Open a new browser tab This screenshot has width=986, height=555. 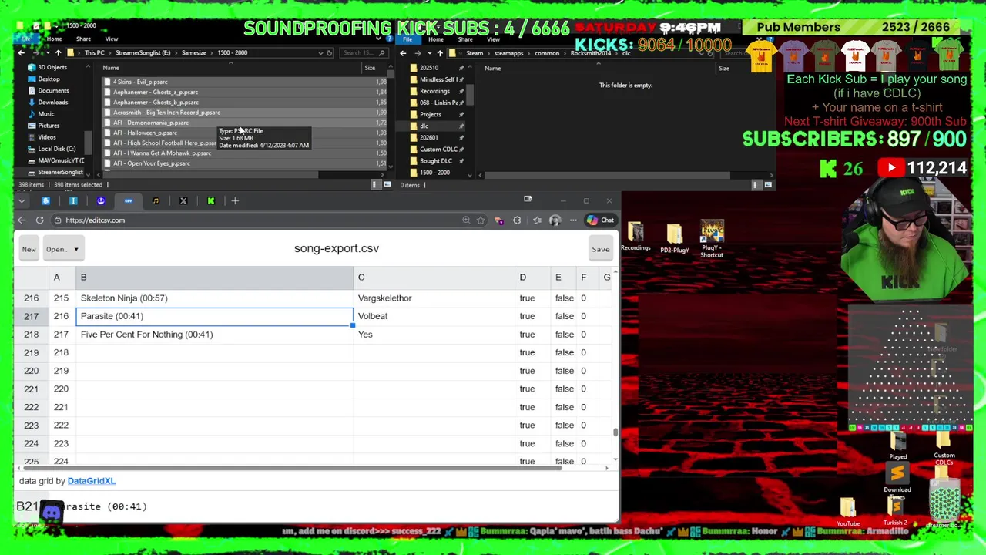click(235, 201)
